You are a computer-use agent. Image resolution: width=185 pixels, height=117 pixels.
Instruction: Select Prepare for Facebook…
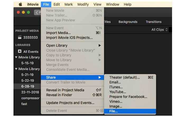(130, 97)
